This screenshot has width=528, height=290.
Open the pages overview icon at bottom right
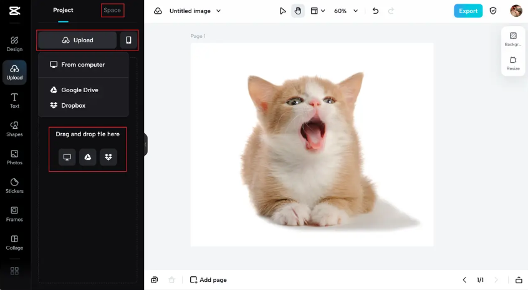point(519,279)
